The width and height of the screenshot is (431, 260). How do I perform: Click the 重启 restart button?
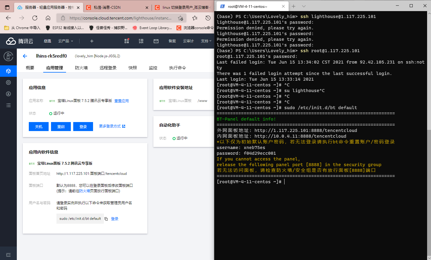point(61,127)
